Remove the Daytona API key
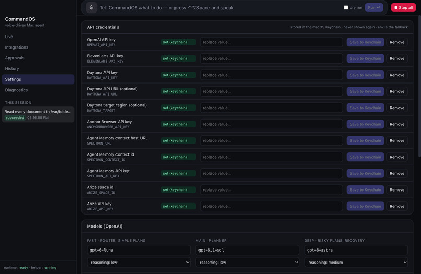The image size is (421, 274). click(x=397, y=75)
